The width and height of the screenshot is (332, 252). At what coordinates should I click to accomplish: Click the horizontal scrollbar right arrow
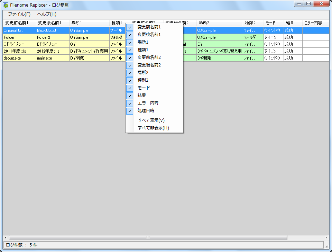pyautogui.click(x=326, y=237)
